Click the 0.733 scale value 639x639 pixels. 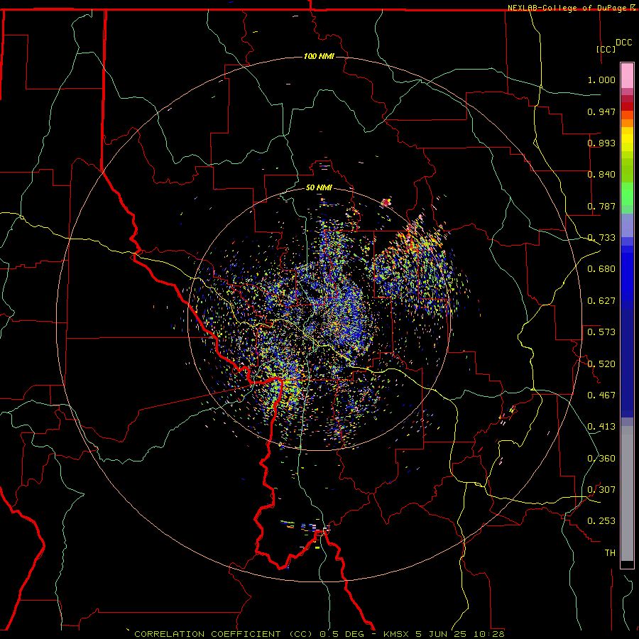601,238
